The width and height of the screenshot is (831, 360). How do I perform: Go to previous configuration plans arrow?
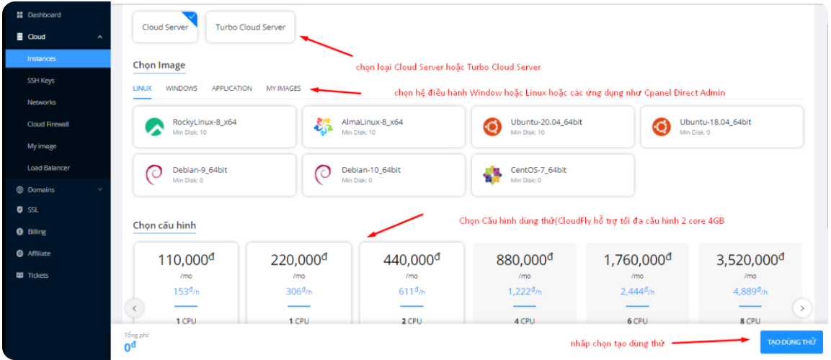134,307
